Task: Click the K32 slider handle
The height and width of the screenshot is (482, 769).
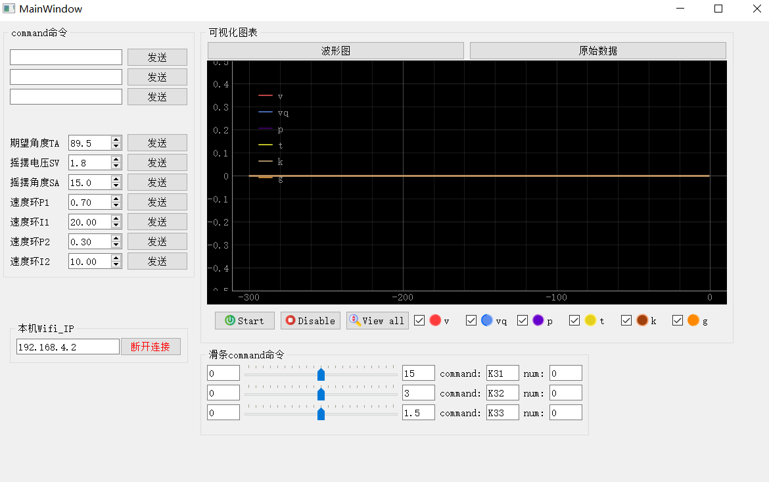Action: (321, 394)
